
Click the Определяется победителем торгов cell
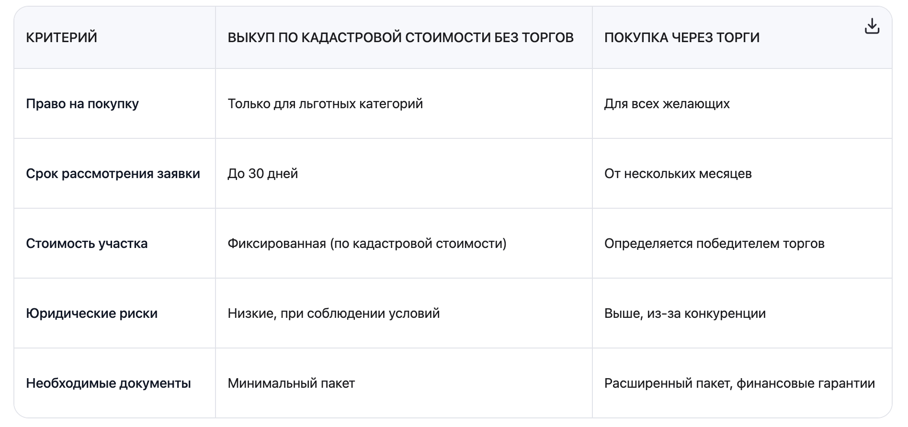714,244
